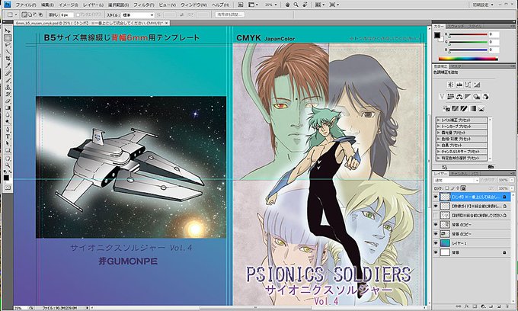518x311 pixels.
Task: Add a Black & White adjustment icon
Action: 468,97
